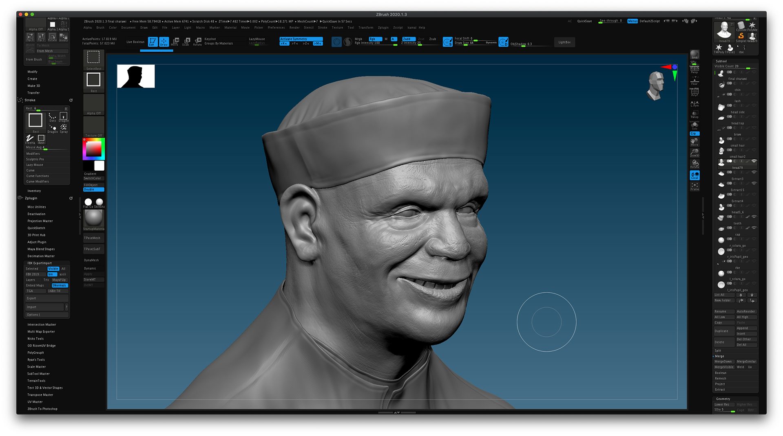Select the Edit mode button

coord(153,42)
